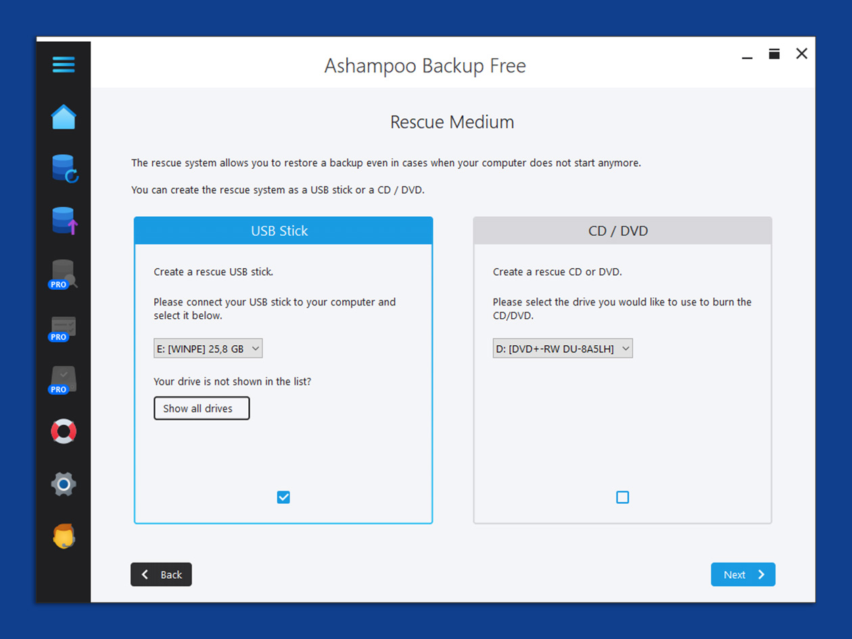852x639 pixels.
Task: Click the Rescue Medium heading
Action: pos(452,122)
